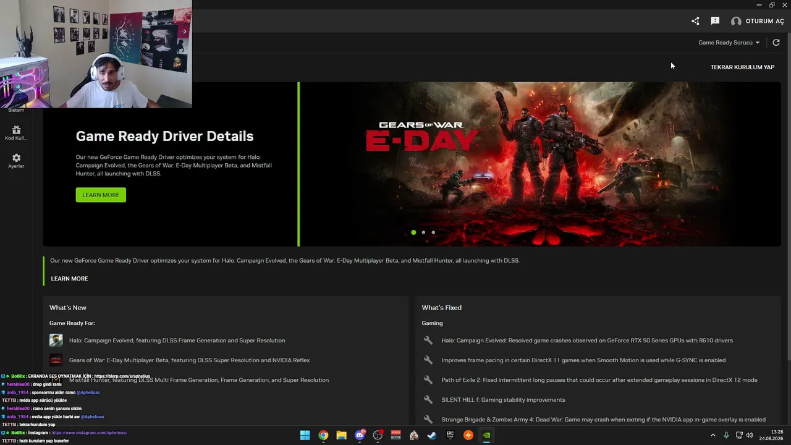Click the 'Game Ready For:' label
The height and width of the screenshot is (445, 791).
click(x=72, y=323)
